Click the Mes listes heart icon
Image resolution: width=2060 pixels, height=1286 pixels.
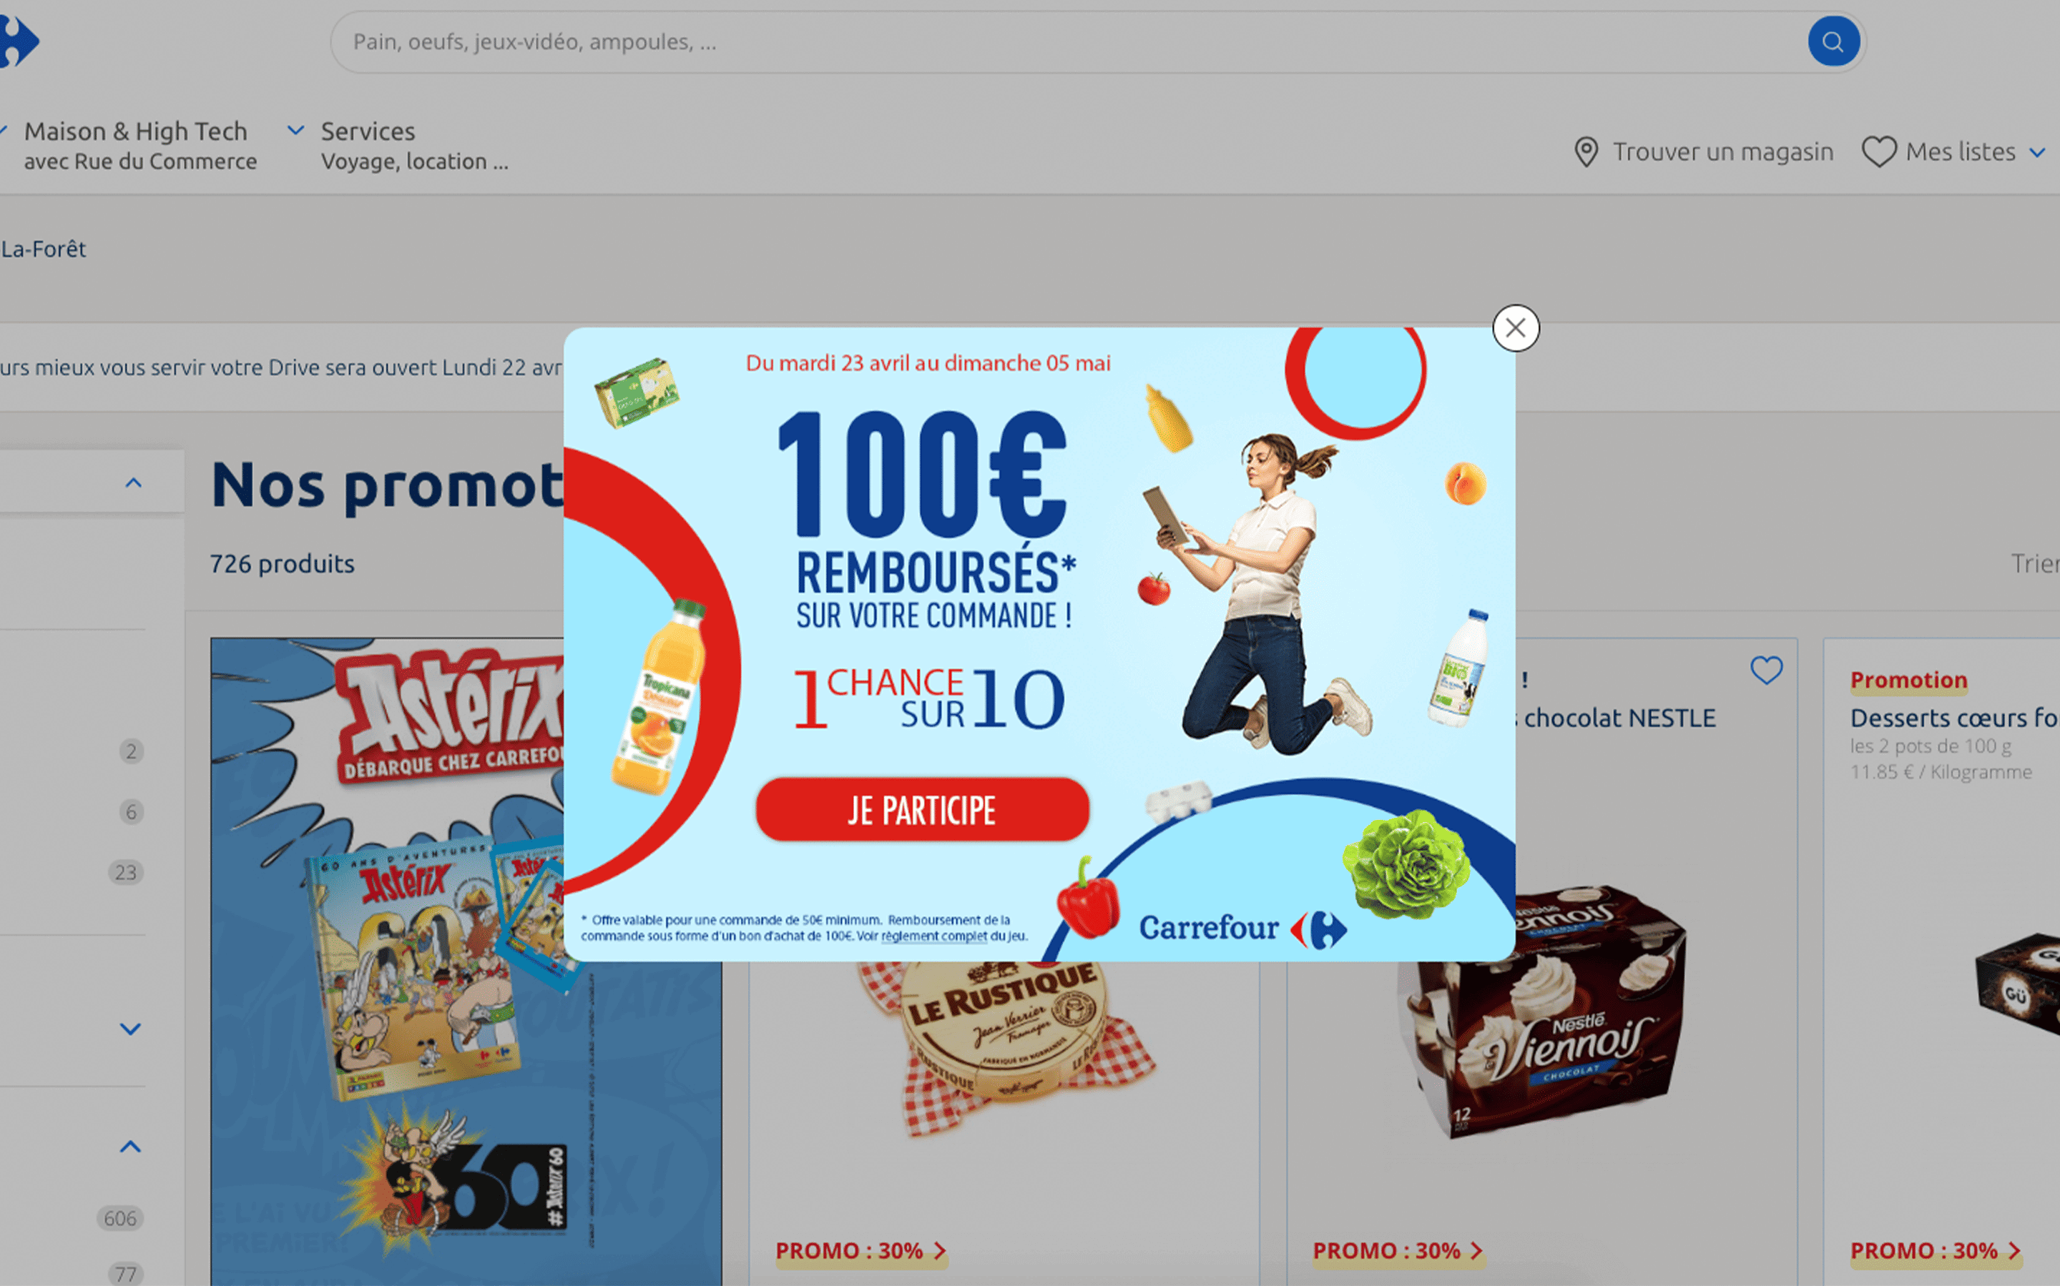point(1879,152)
